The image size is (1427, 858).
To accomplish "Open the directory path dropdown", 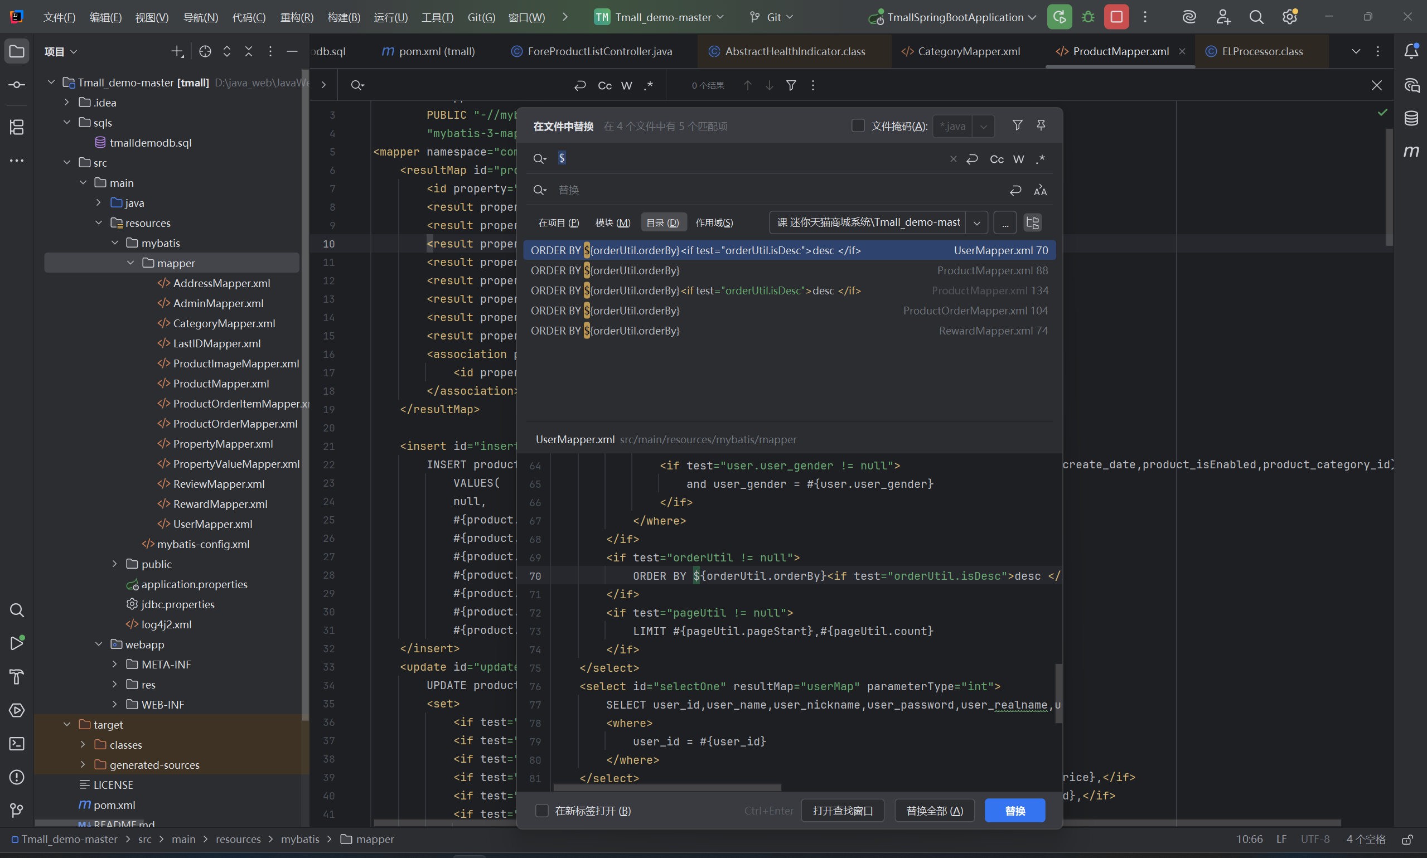I will click(976, 222).
